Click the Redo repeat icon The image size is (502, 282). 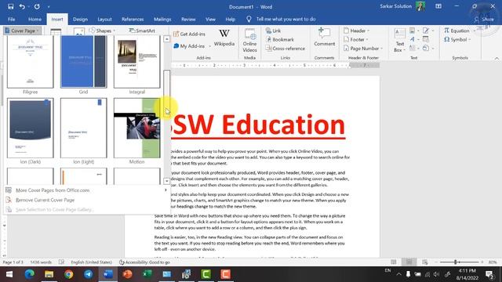coord(37,6)
